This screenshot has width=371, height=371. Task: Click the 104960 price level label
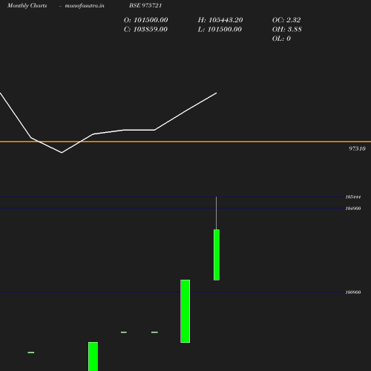coord(353,209)
